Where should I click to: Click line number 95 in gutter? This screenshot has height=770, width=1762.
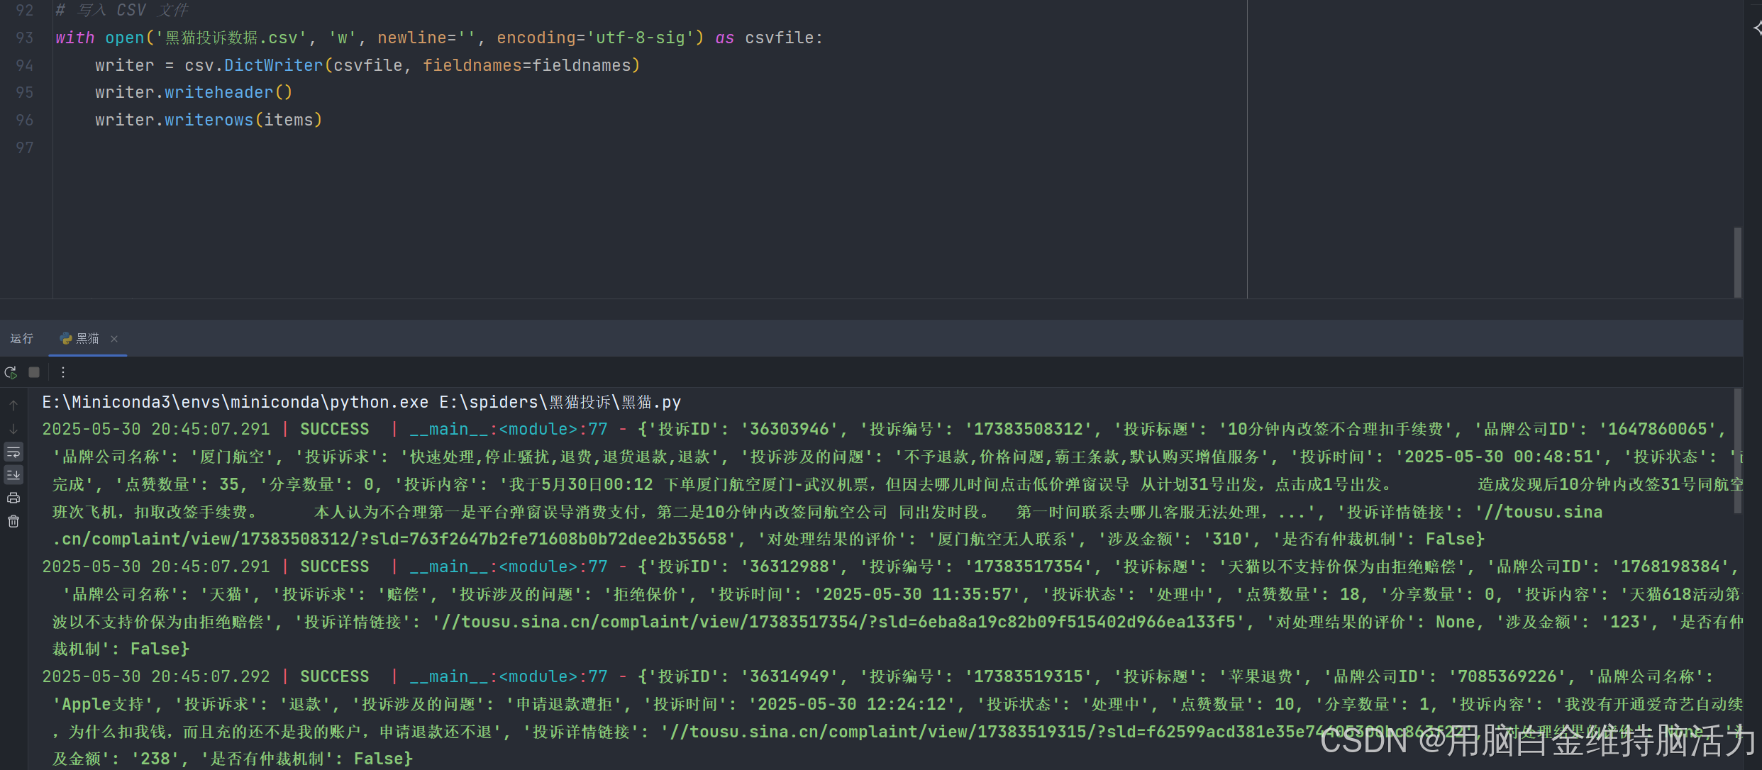pos(25,93)
